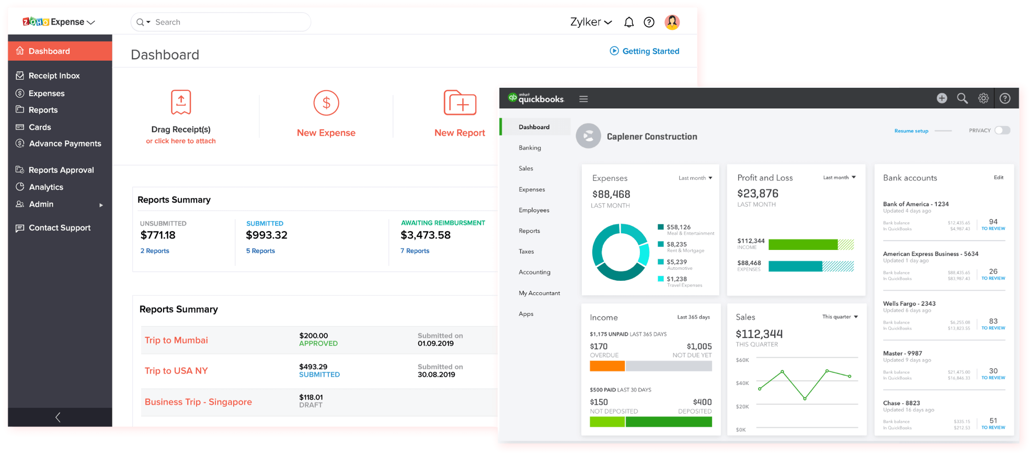The width and height of the screenshot is (1031, 455).
Task: Click the Cards icon in Zoho sidebar
Action: pyautogui.click(x=20, y=127)
